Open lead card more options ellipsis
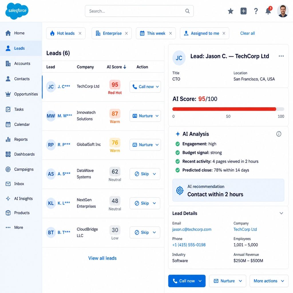The image size is (293, 293). coord(281,56)
